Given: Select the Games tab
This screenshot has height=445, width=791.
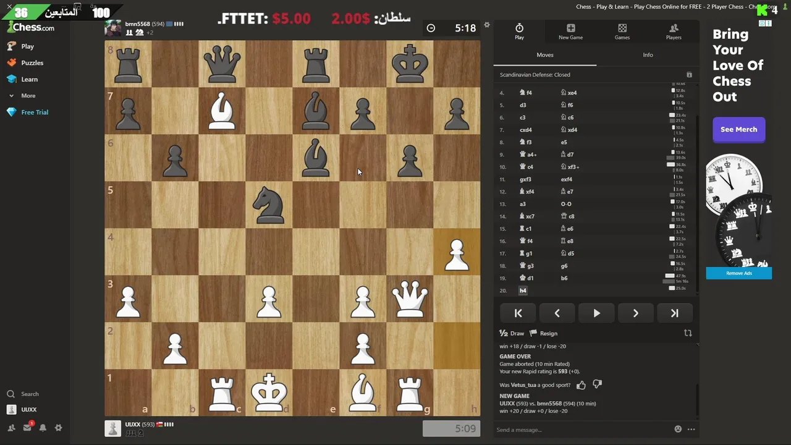Looking at the screenshot, I should (x=622, y=32).
